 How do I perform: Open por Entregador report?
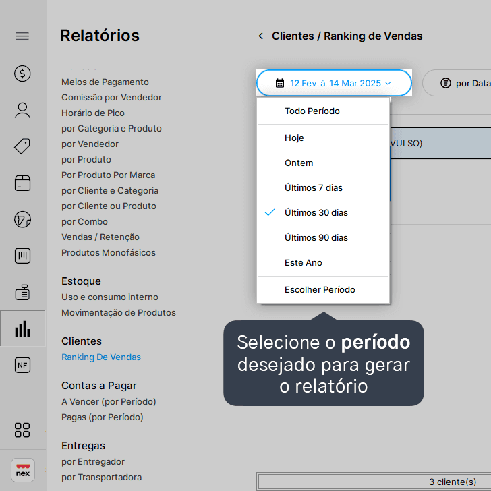click(x=92, y=461)
